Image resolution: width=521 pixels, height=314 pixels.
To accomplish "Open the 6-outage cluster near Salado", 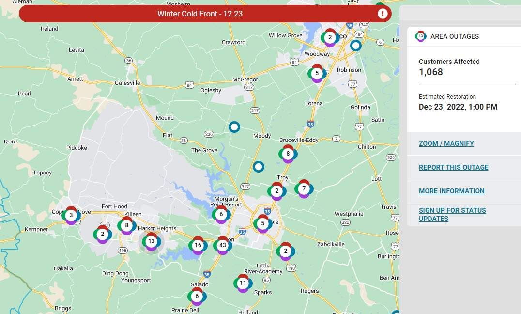I will click(197, 296).
